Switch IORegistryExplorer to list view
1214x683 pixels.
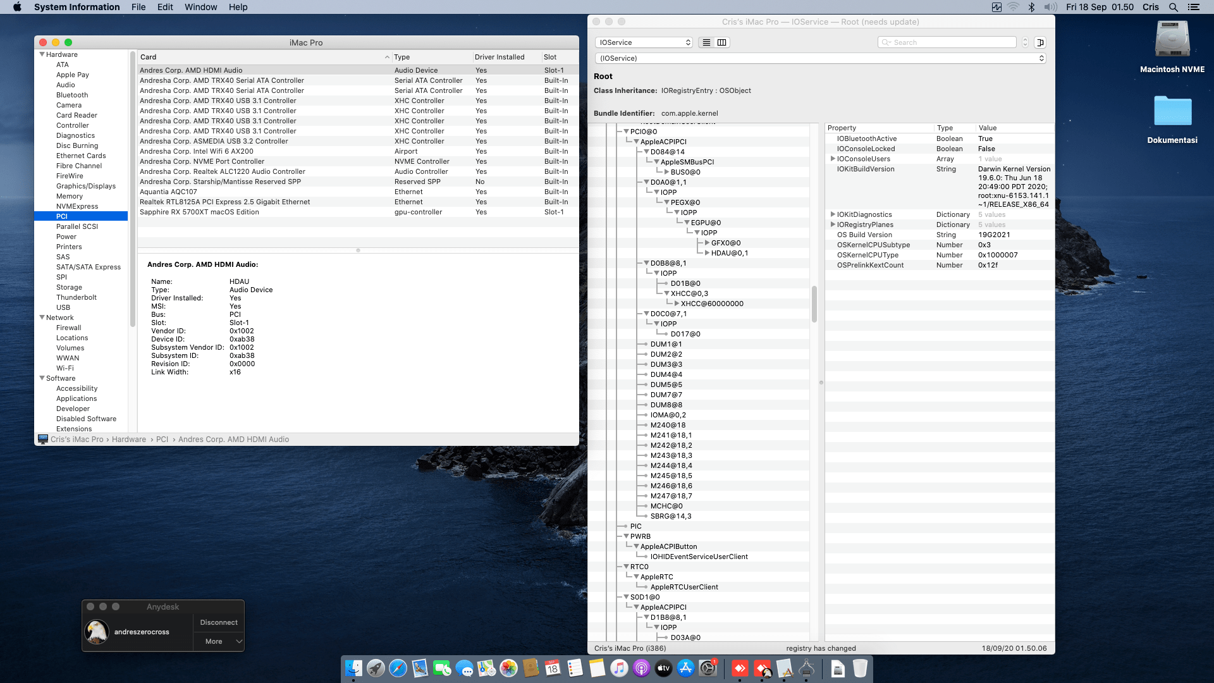706,42
